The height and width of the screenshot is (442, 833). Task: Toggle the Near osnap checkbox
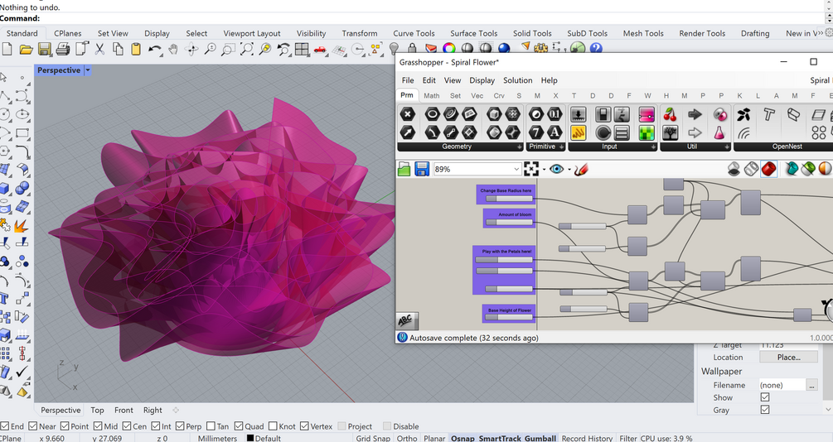point(33,426)
